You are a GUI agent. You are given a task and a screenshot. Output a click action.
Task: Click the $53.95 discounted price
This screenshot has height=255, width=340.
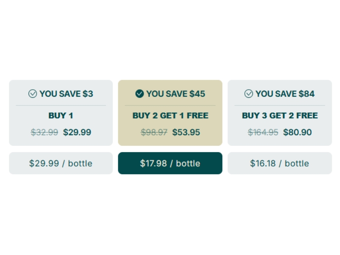click(x=186, y=132)
